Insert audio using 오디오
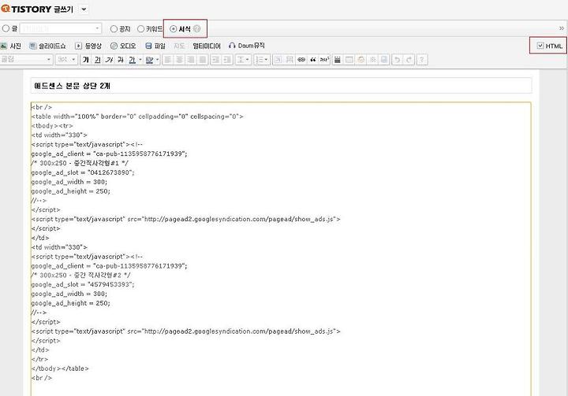This screenshot has height=396, width=568. click(x=123, y=46)
